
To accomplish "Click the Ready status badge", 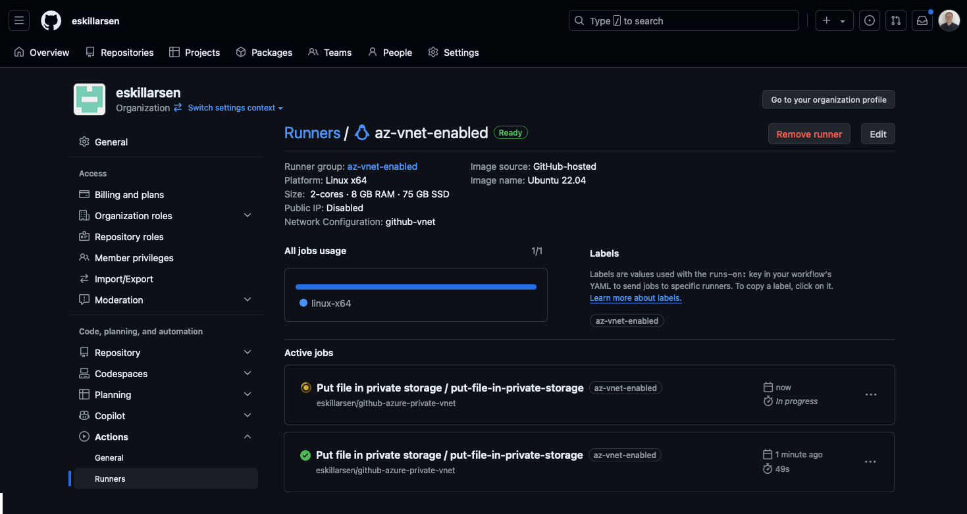I will 511,132.
